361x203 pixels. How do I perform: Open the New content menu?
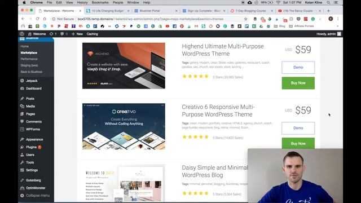tap(77, 34)
